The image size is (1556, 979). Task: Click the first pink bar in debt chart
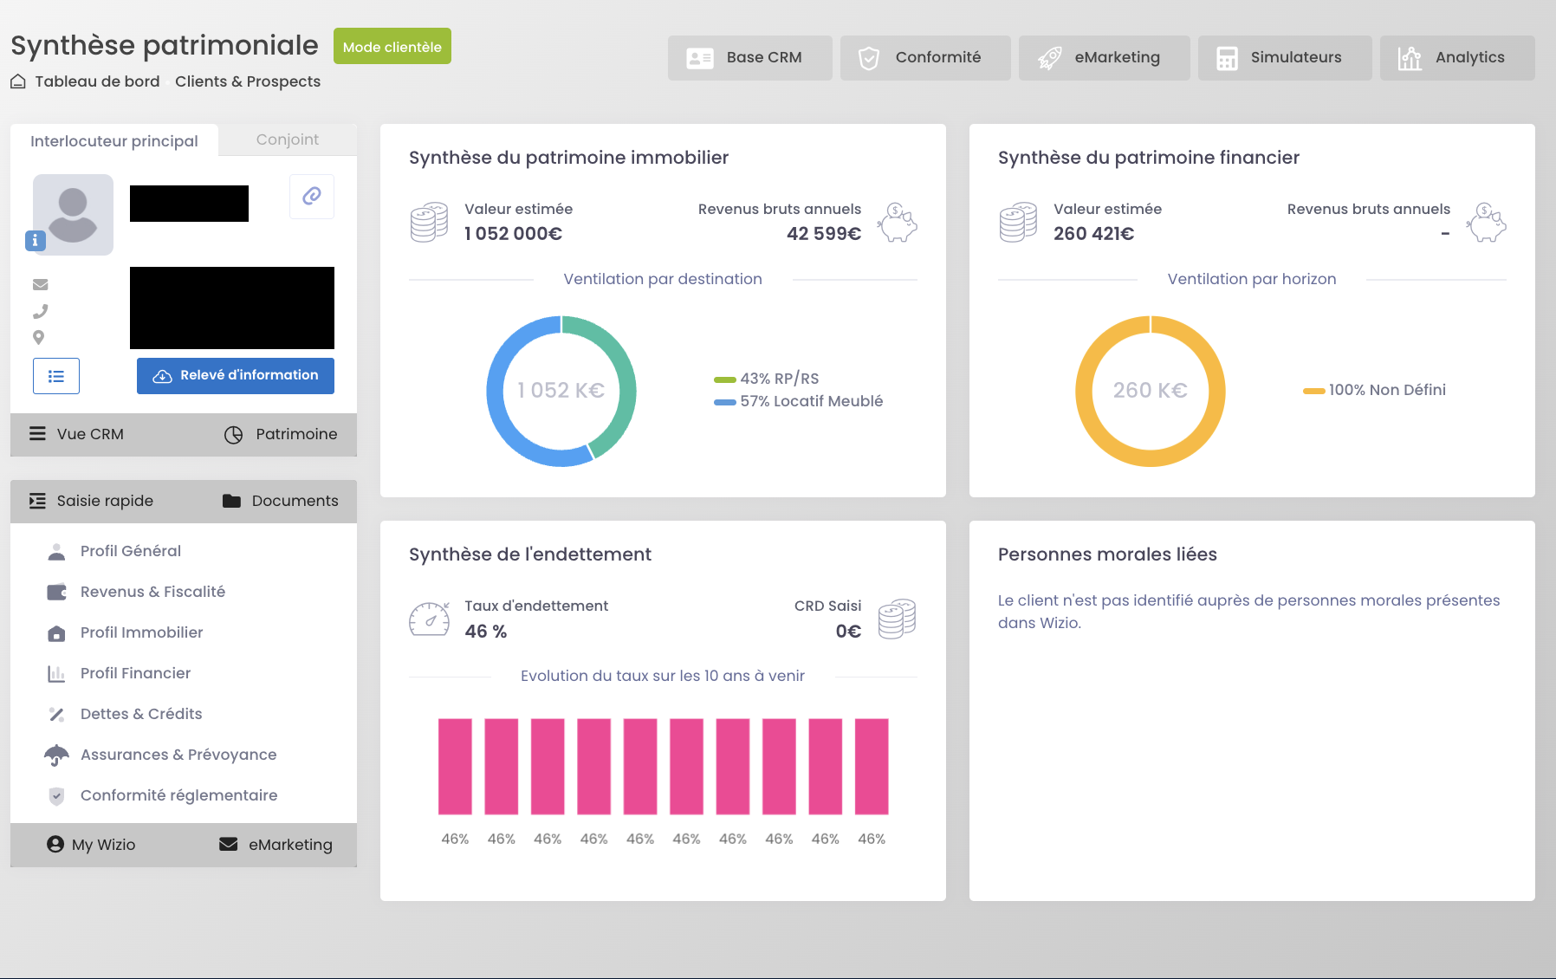(455, 766)
